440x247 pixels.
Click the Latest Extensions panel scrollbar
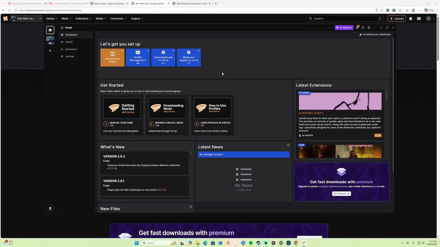coord(387,95)
